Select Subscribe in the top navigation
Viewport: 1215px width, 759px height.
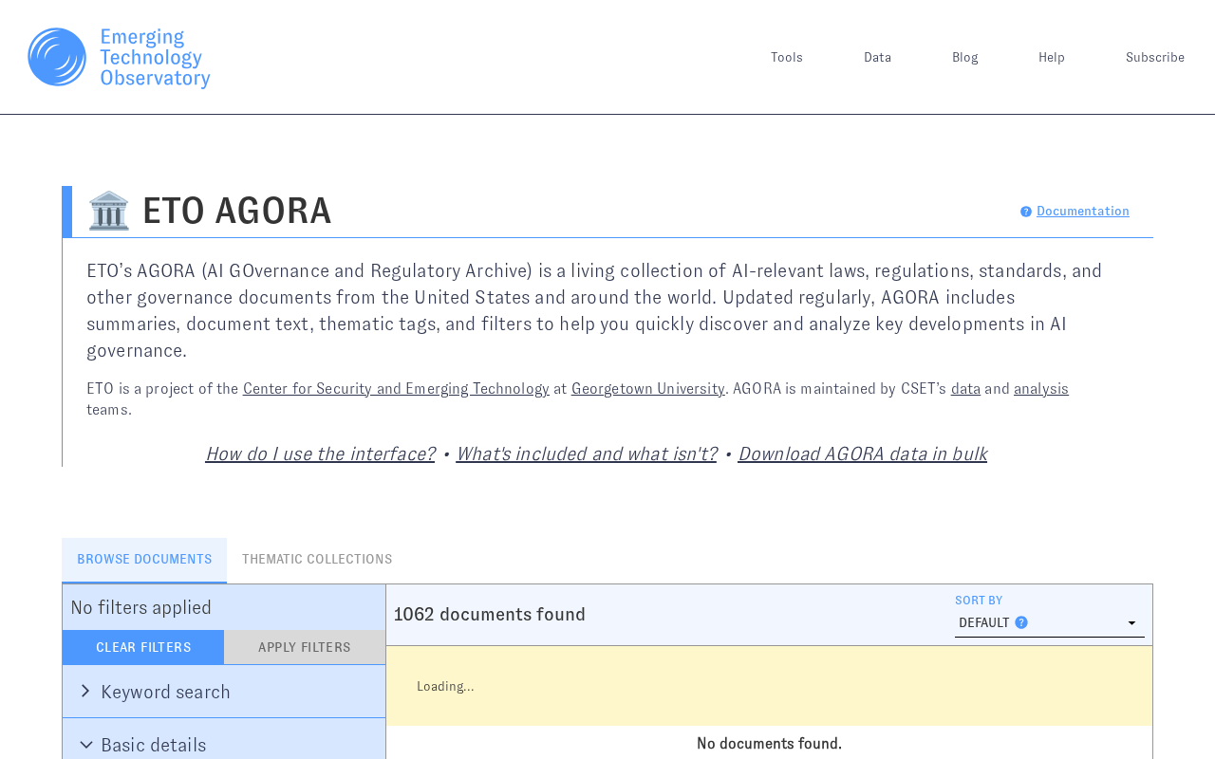(x=1155, y=57)
